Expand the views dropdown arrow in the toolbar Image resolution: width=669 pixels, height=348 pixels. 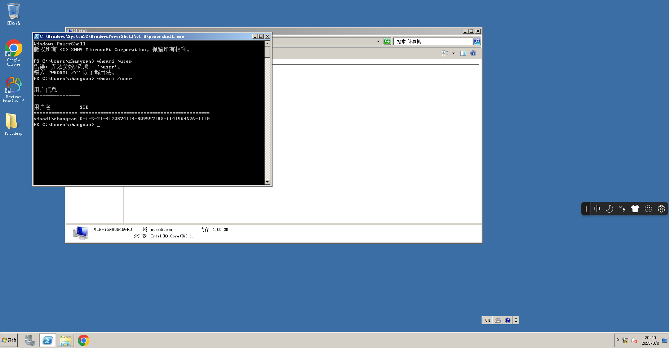(x=453, y=53)
